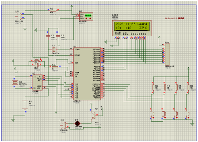
Task: Select pull-up resistor R6
Action: point(188,87)
